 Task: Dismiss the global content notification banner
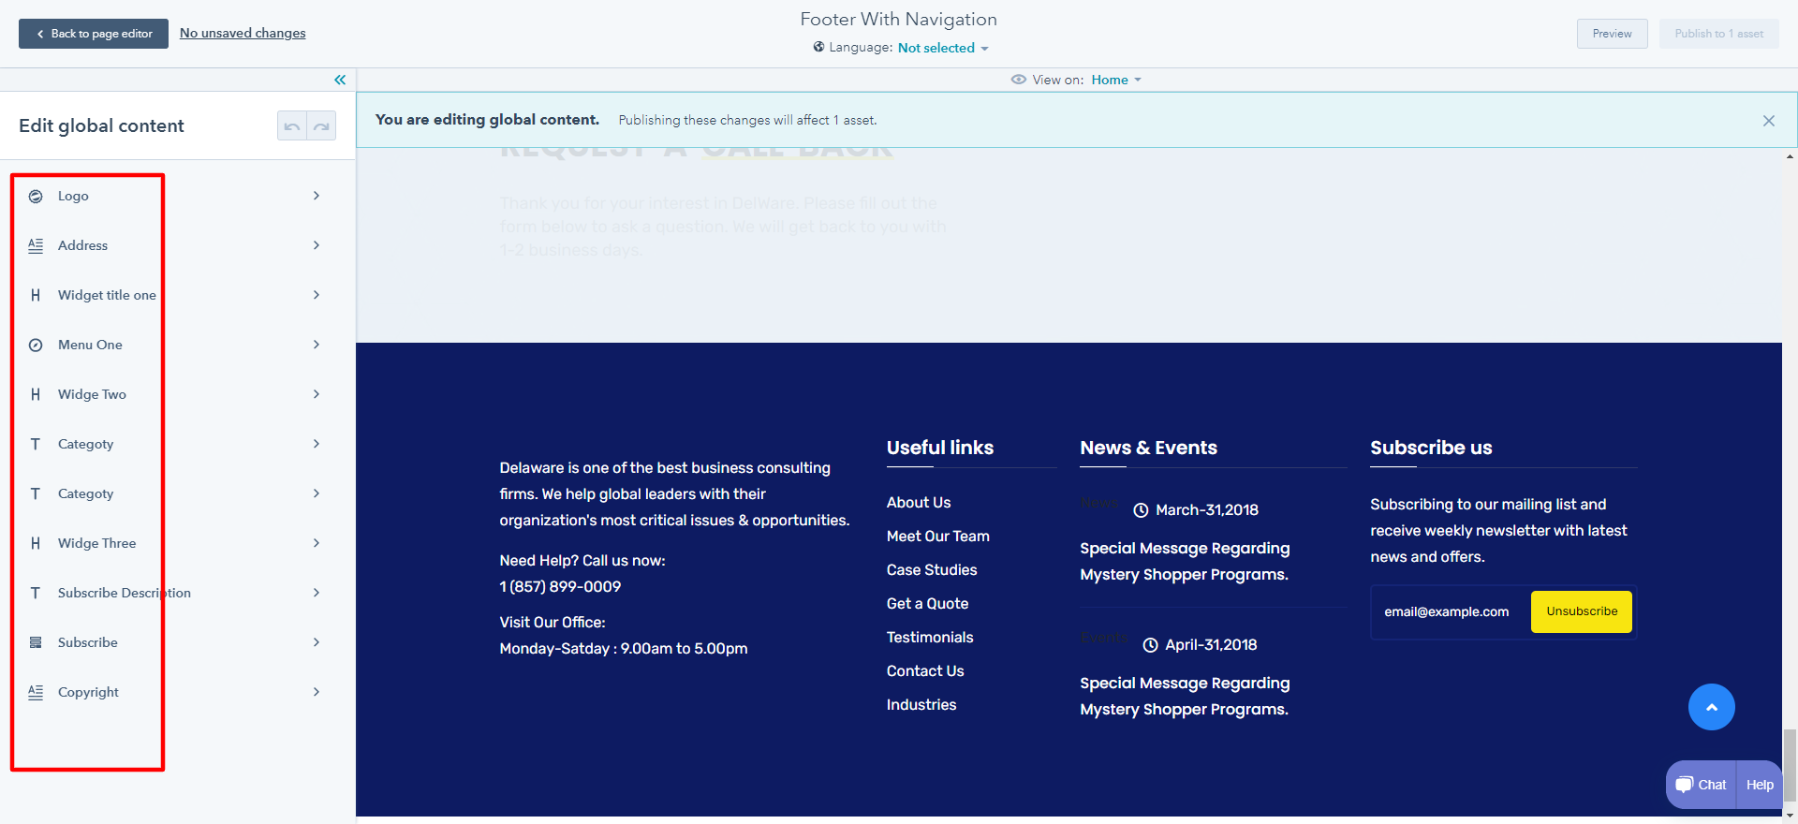tap(1768, 121)
